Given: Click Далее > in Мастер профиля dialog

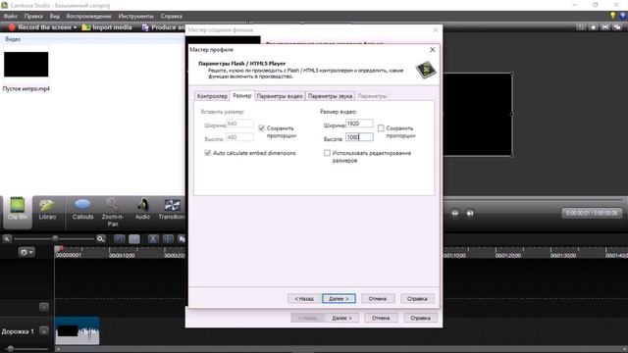Looking at the screenshot, I should tap(339, 298).
